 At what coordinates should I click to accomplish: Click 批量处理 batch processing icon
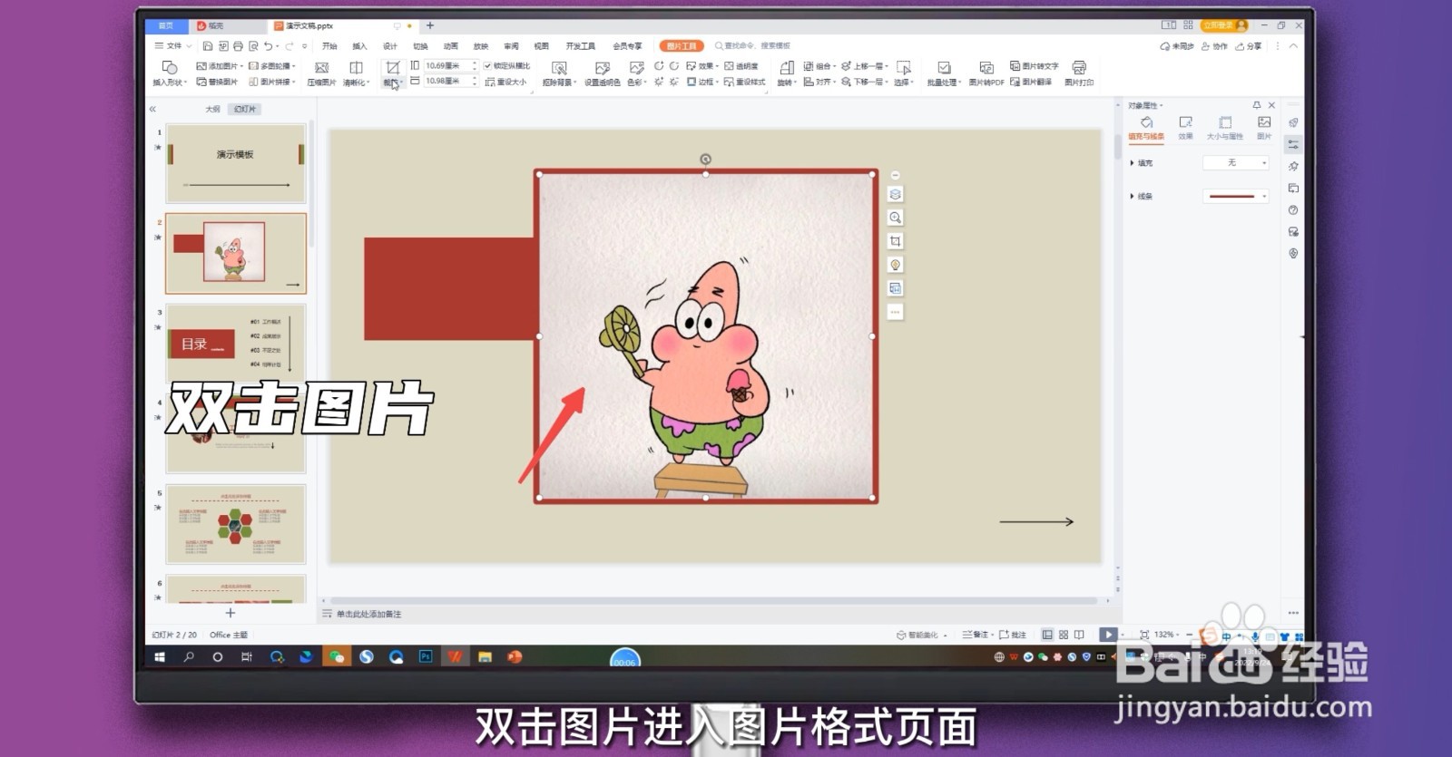944,68
